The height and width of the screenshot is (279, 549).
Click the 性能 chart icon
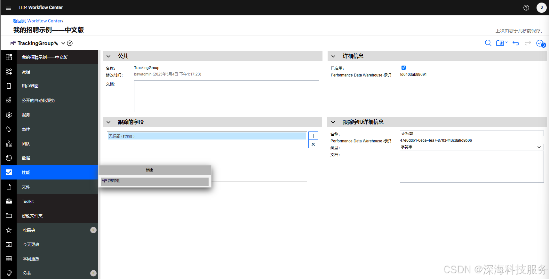(x=9, y=172)
